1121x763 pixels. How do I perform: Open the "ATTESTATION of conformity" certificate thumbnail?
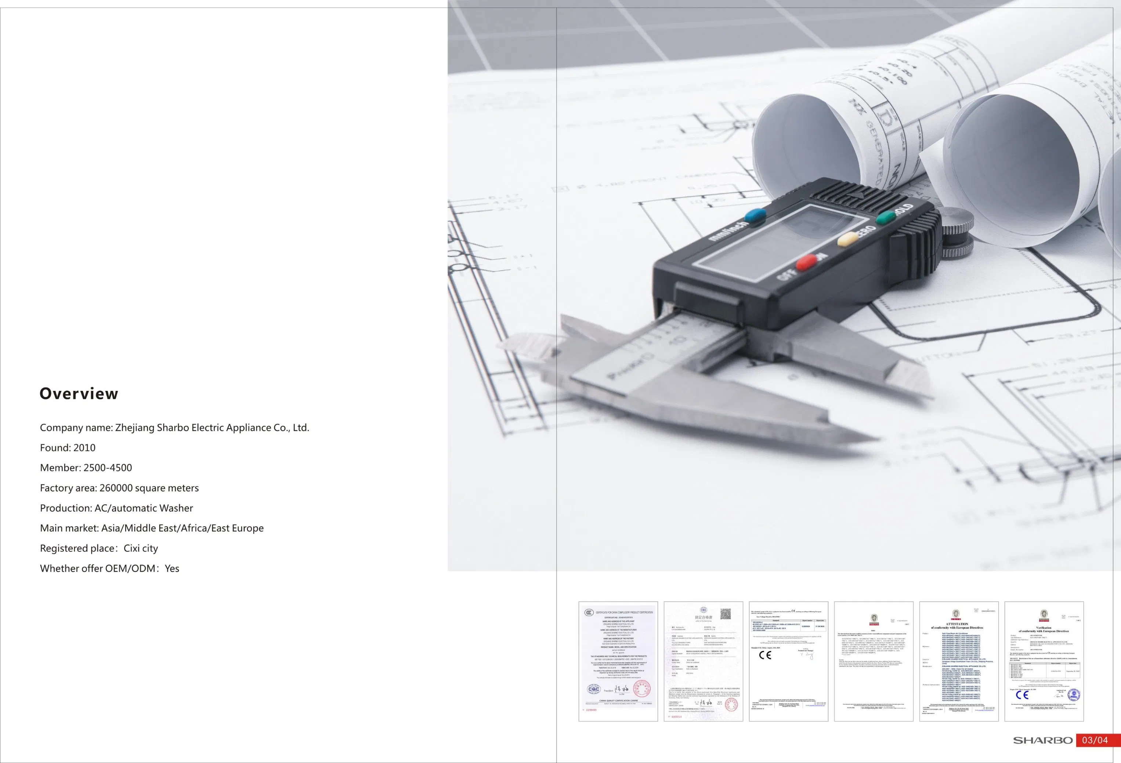pyautogui.click(x=958, y=661)
